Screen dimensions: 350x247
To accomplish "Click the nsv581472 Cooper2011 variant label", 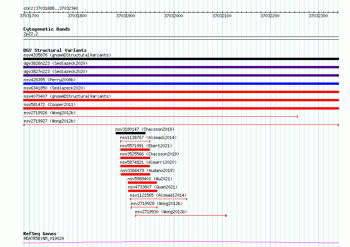I will click(50, 104).
